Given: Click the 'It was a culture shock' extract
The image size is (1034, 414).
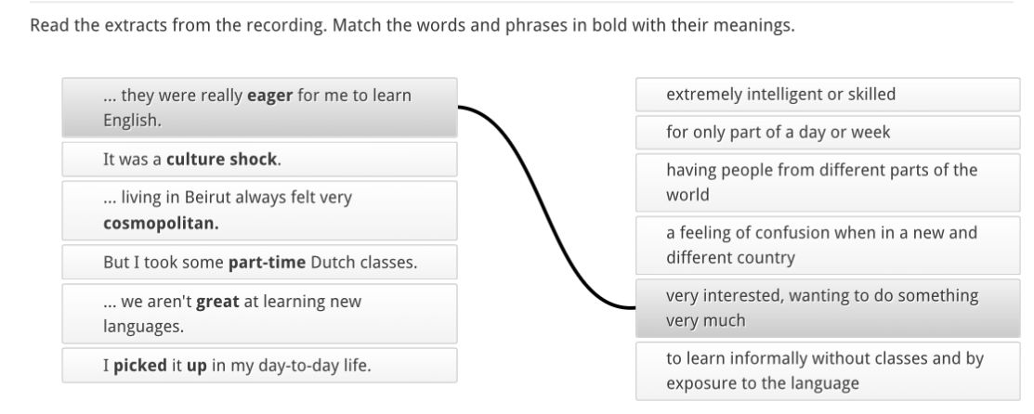Looking at the screenshot, I should pyautogui.click(x=259, y=160).
